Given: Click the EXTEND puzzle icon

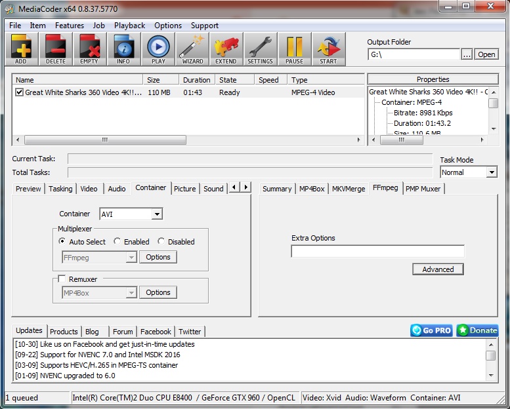Looking at the screenshot, I should coord(226,49).
